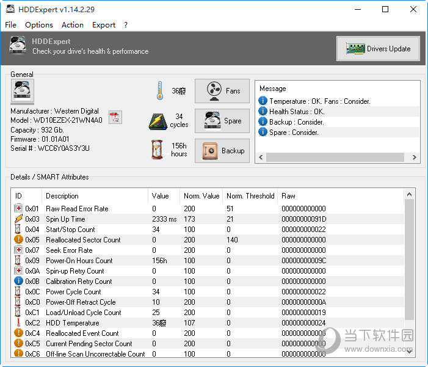This screenshot has height=367, width=428.
Task: Click the thermometer temperature icon
Action: point(159,91)
